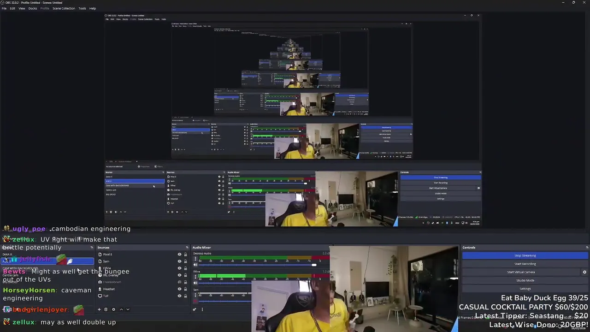Show the FreeWebcam source

[180, 282]
